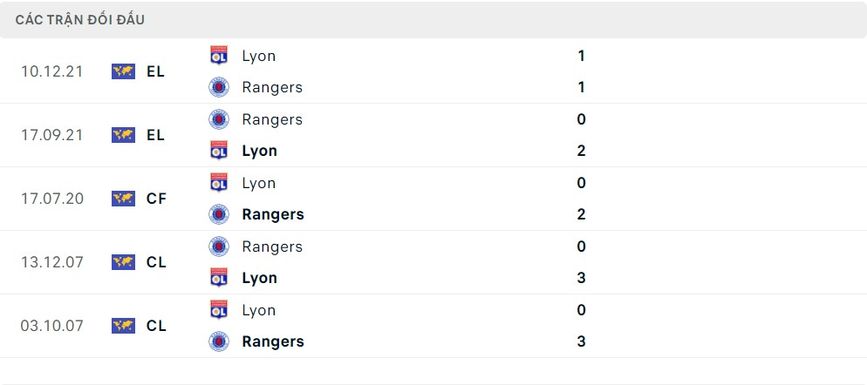
Task: Click the Lyon crest in the 17.09.21 match
Action: pyautogui.click(x=219, y=151)
